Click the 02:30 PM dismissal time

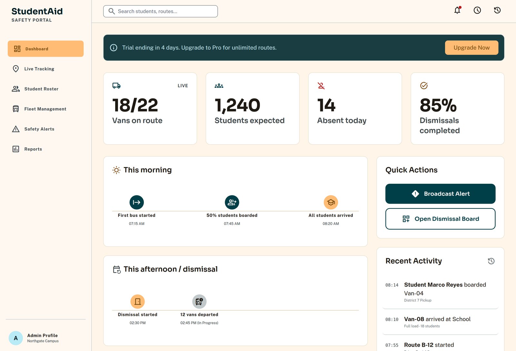[138, 323]
